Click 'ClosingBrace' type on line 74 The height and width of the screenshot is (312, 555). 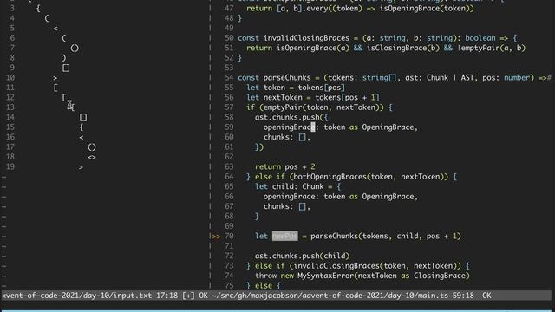(439, 276)
